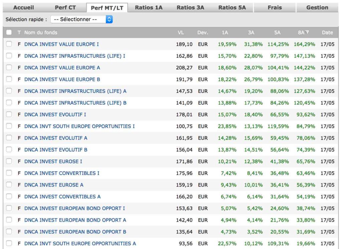This screenshot has height=249, width=342.
Task: Check the DNCA INVEST EUROSE A checkbox
Action: pyautogui.click(x=9, y=184)
